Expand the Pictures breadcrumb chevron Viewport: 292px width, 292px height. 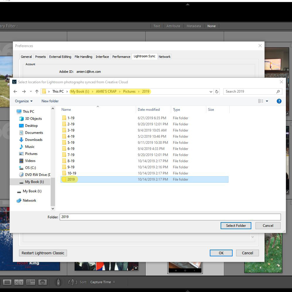pos(139,91)
